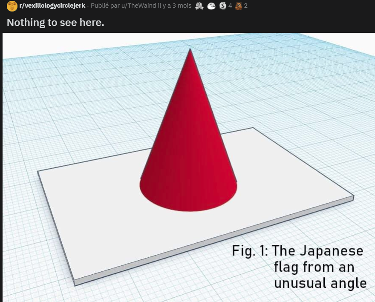Click the "il y a 3 mois" timestamp

[175, 6]
